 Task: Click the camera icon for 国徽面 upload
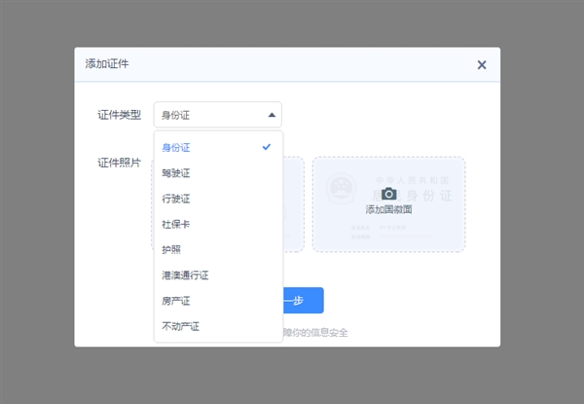[x=388, y=194]
